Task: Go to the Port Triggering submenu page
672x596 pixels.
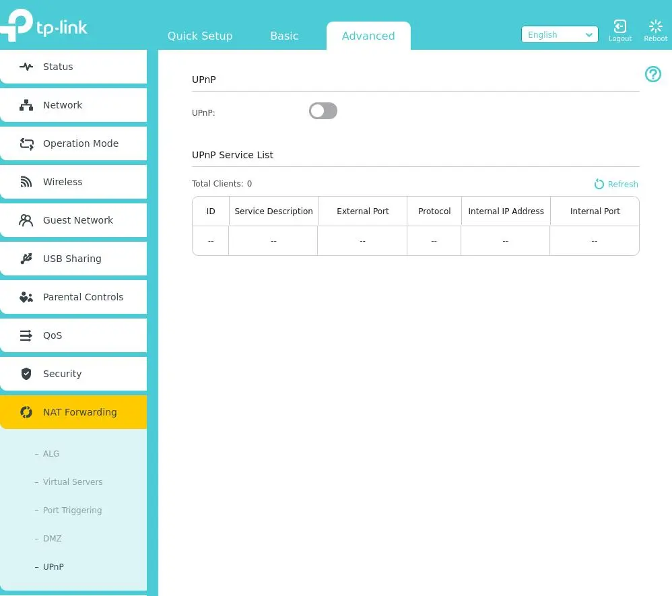Action: (72, 510)
